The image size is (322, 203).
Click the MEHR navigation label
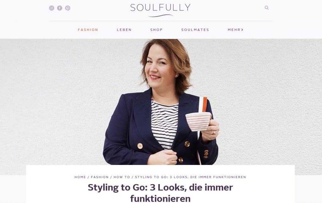point(234,30)
